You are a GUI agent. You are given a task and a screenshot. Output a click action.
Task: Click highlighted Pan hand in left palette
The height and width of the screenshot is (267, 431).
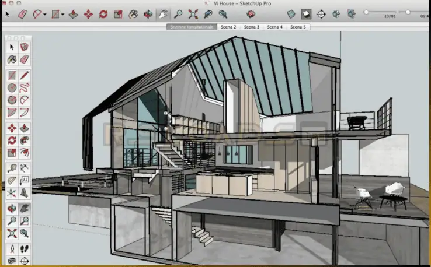tap(24, 209)
